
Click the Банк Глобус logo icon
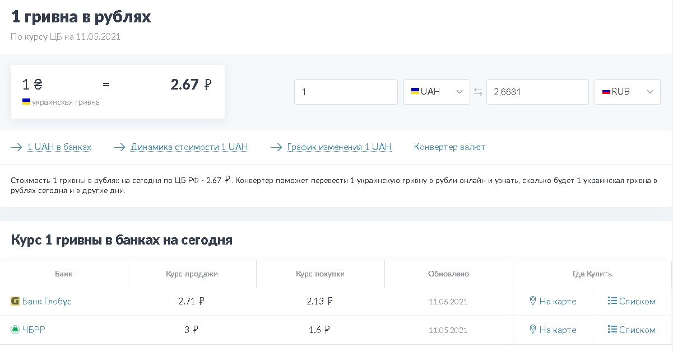15,301
